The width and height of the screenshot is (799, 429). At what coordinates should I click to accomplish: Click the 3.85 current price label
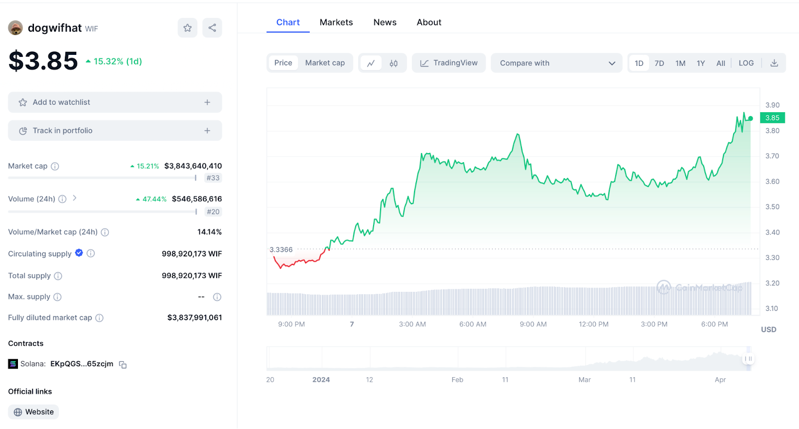tap(772, 118)
